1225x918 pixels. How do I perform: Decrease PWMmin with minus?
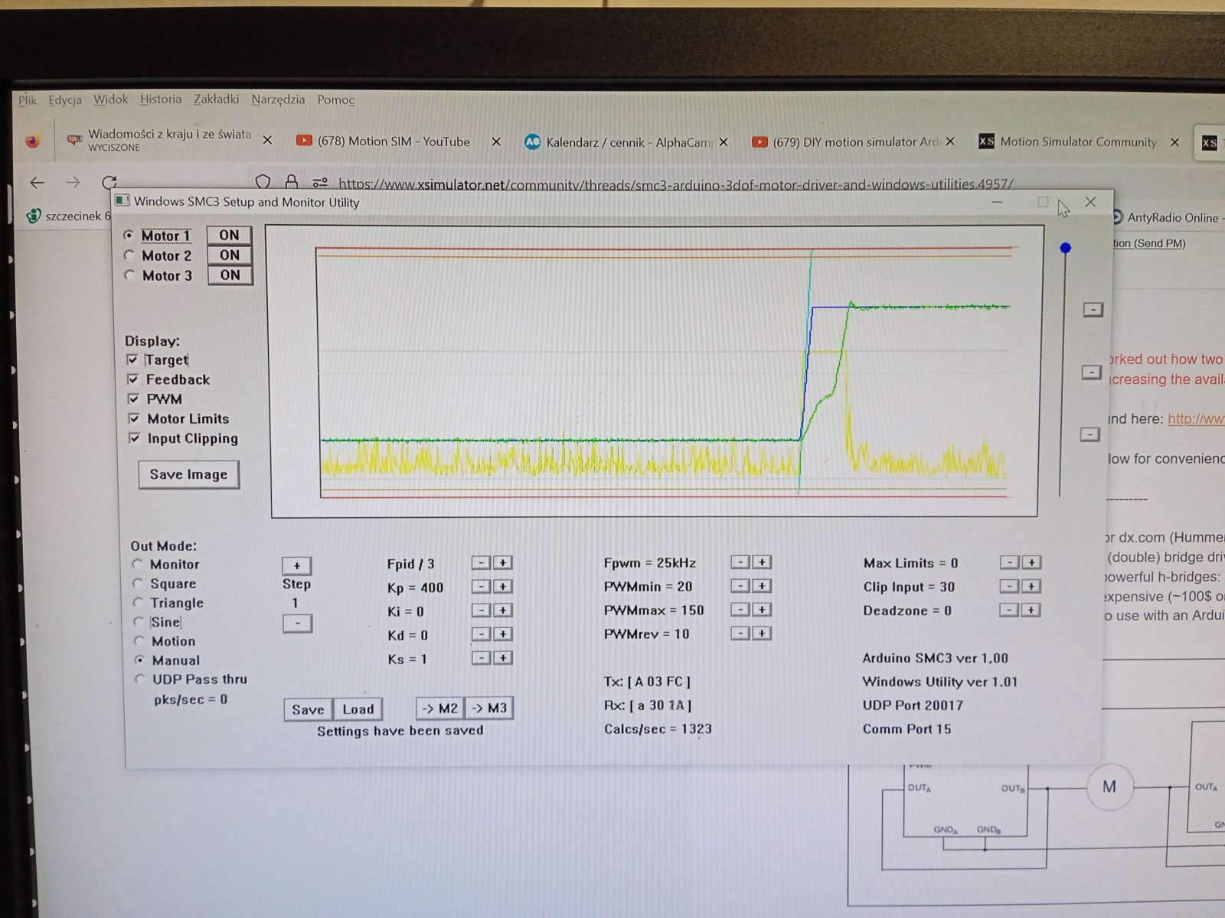tap(740, 586)
